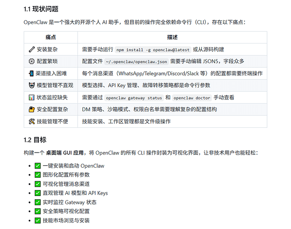Viewport: 291px width, 229px height.
Task: Click the robot face icon beside 模型管理不直观
Action: click(32, 85)
